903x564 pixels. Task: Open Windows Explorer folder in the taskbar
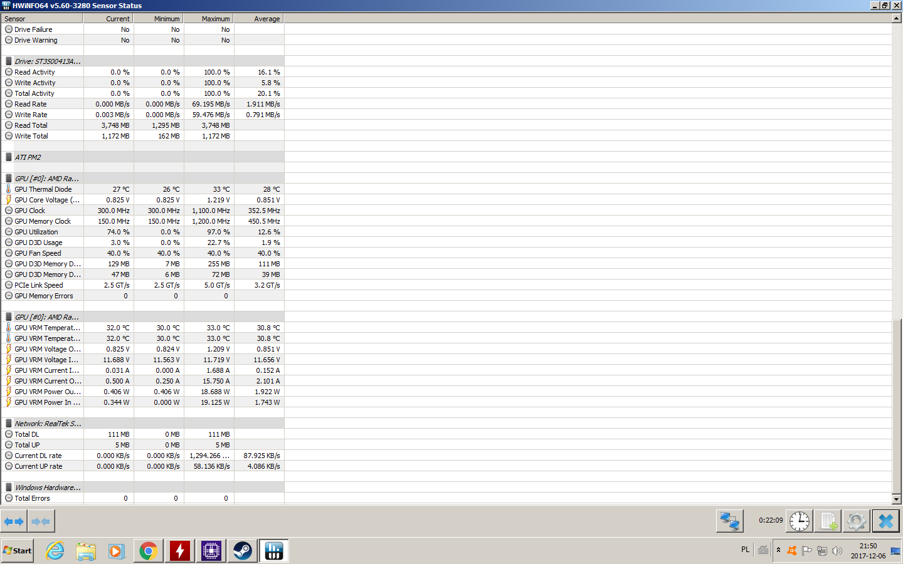[86, 551]
